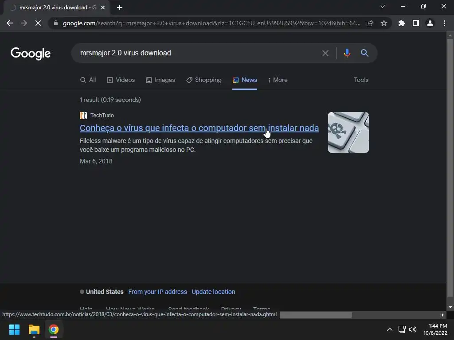This screenshot has width=454, height=340.
Task: Bookmark this page with the star
Action: click(384, 23)
